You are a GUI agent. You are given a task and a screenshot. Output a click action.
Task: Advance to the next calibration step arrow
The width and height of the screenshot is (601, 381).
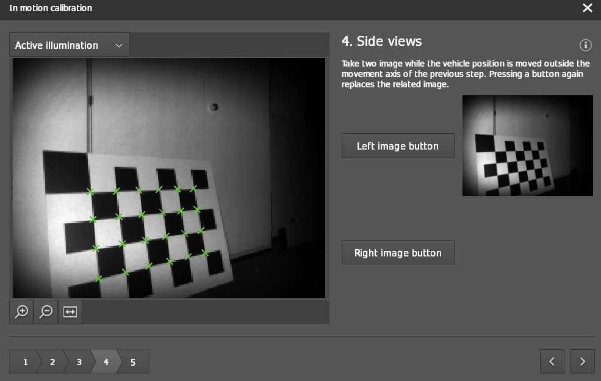(x=582, y=361)
